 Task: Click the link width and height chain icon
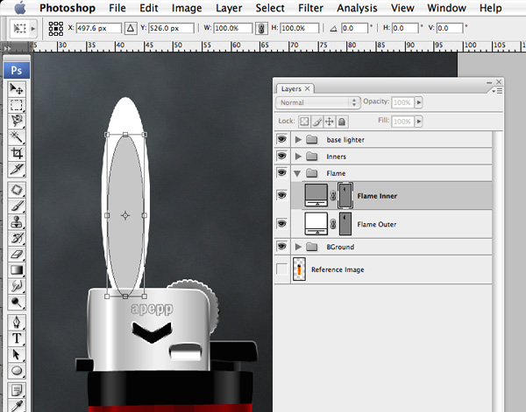click(259, 28)
